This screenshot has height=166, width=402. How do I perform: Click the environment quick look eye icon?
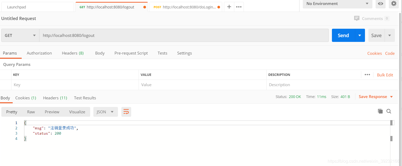tap(380, 4)
